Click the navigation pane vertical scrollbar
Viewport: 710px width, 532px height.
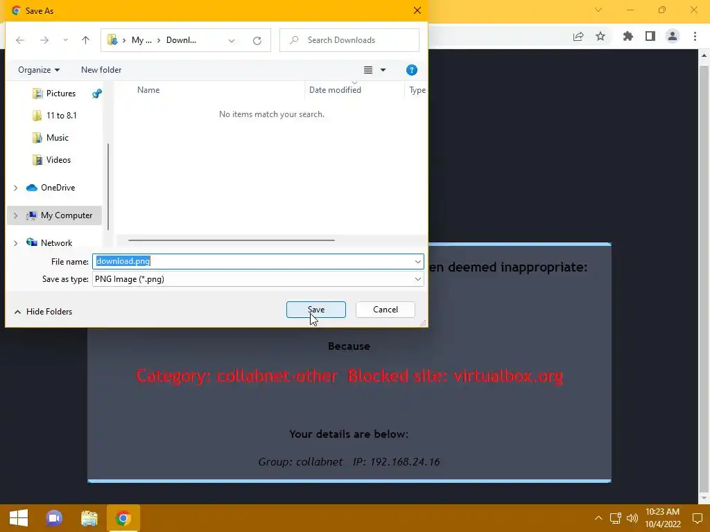pyautogui.click(x=107, y=186)
